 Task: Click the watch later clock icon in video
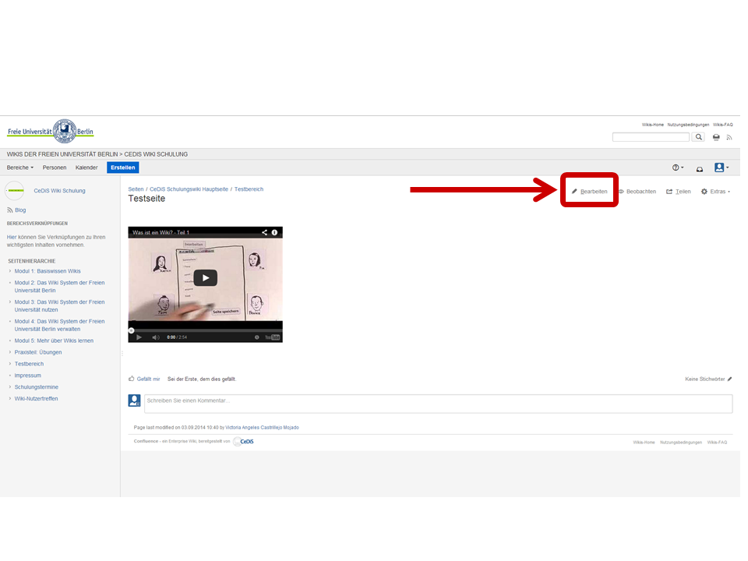[256, 337]
